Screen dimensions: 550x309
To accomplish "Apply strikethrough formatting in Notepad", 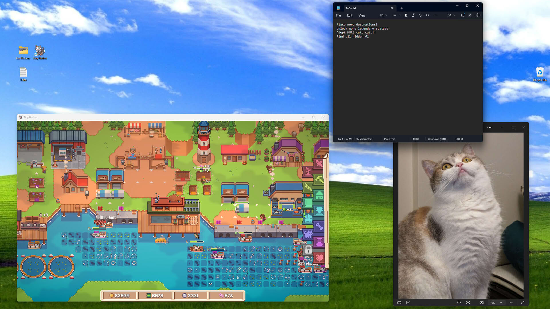I will coord(420,15).
